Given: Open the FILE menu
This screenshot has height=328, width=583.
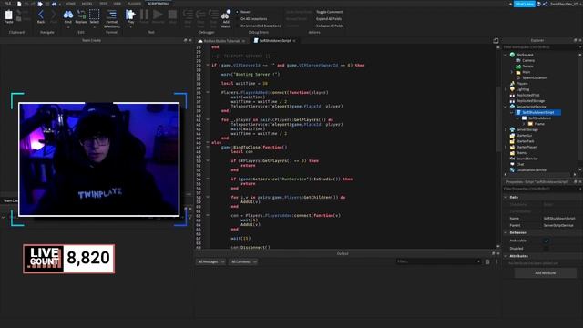Looking at the screenshot, I should (x=7, y=4).
